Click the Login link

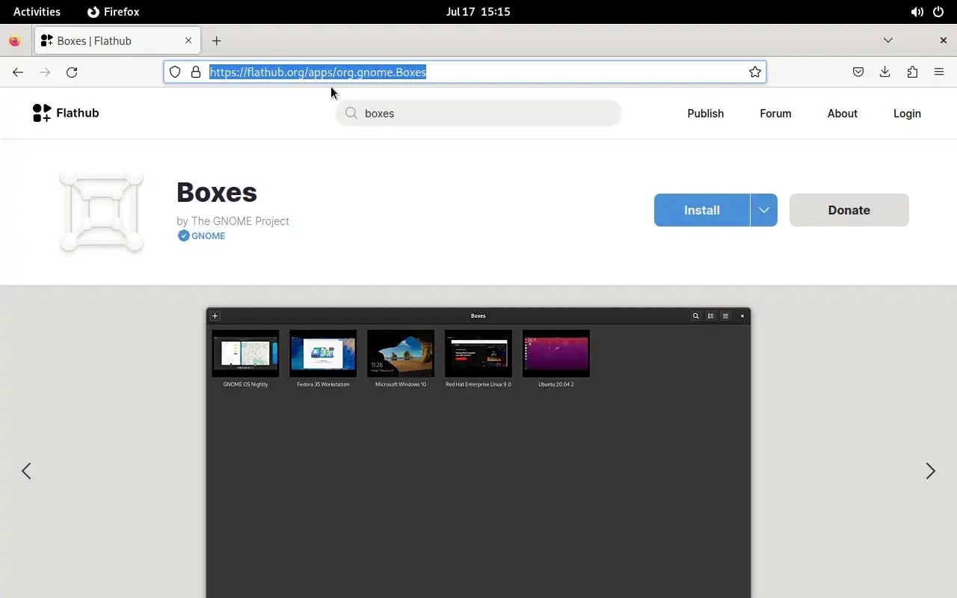coord(907,114)
